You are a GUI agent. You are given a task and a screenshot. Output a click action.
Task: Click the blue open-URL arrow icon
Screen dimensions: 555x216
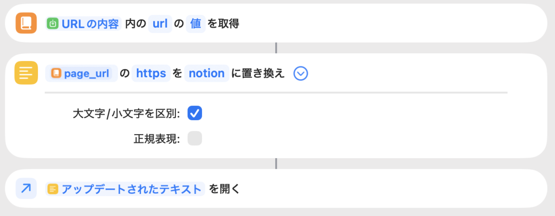(26, 188)
